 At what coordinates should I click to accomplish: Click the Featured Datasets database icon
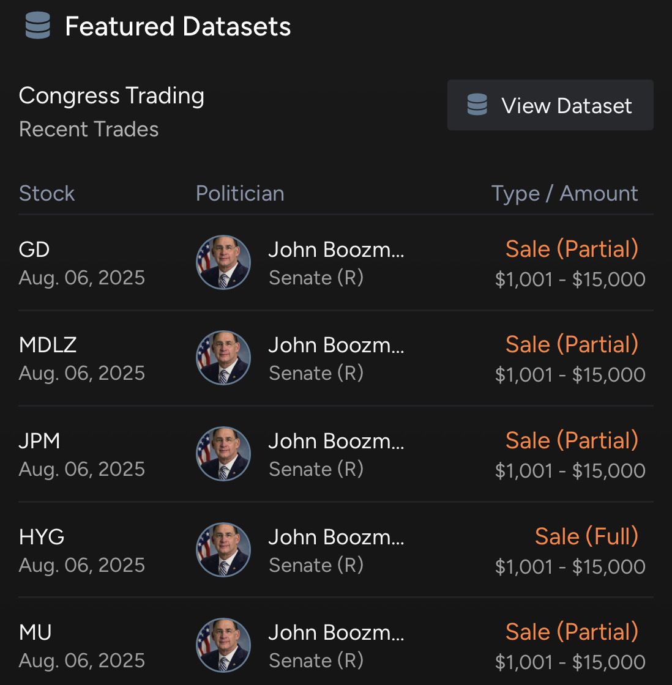pos(37,26)
